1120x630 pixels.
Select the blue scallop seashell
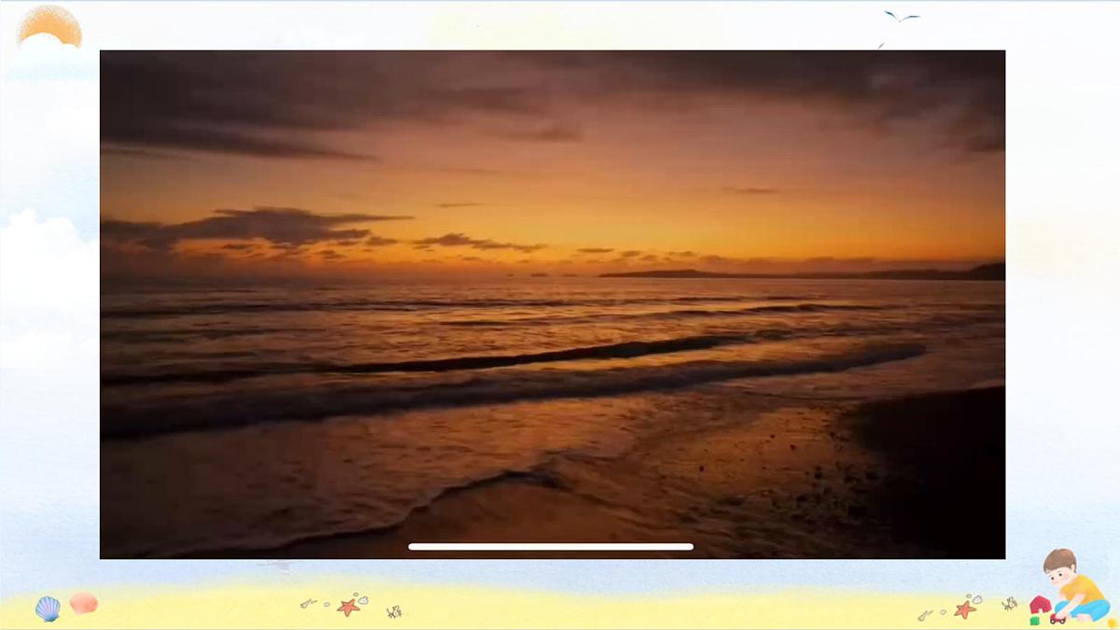pos(48,609)
